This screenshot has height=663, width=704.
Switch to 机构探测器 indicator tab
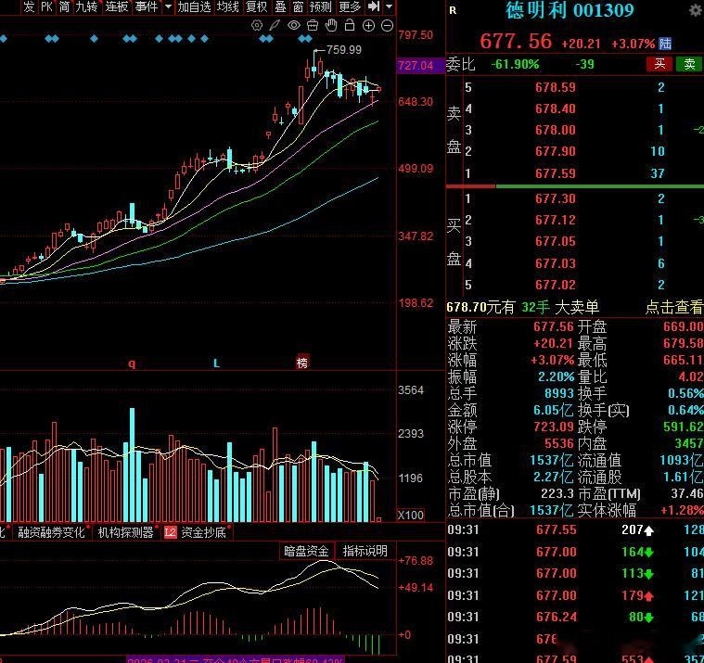point(125,532)
